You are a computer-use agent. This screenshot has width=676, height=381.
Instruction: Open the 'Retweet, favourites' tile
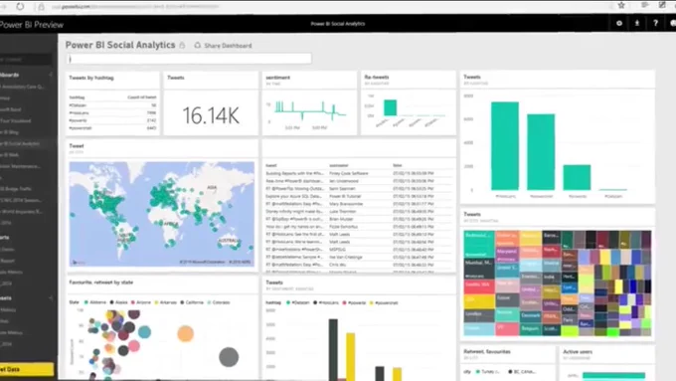[507, 362]
